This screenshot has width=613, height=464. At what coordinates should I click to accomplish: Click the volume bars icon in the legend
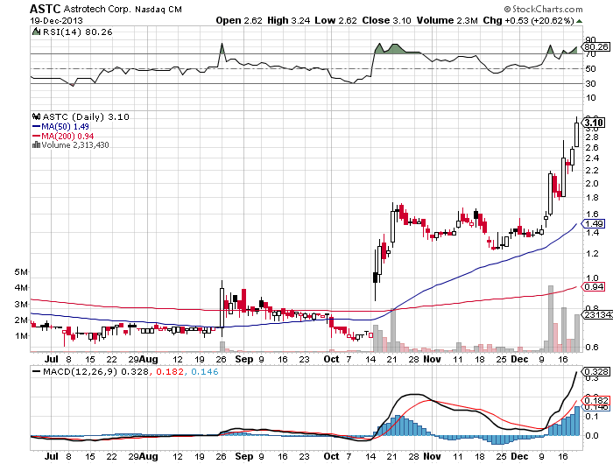point(37,145)
